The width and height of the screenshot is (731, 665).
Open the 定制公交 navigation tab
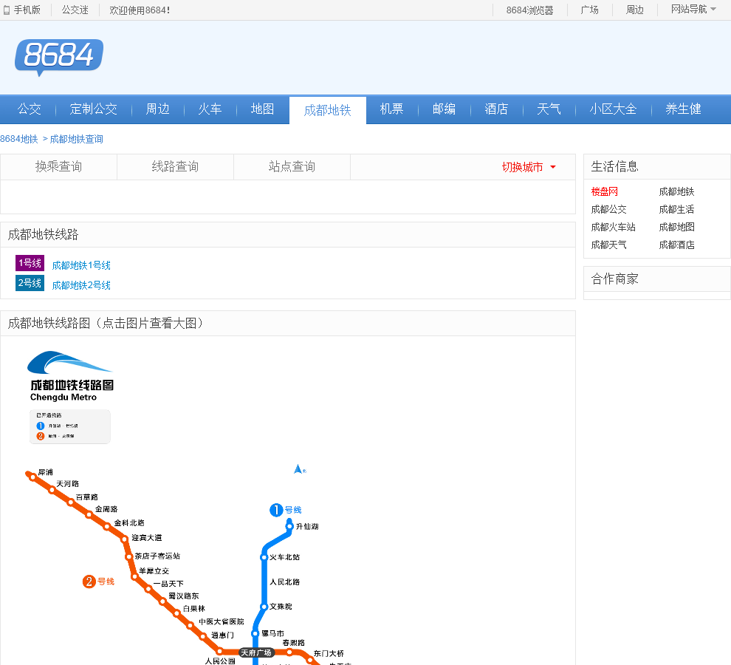tap(93, 109)
